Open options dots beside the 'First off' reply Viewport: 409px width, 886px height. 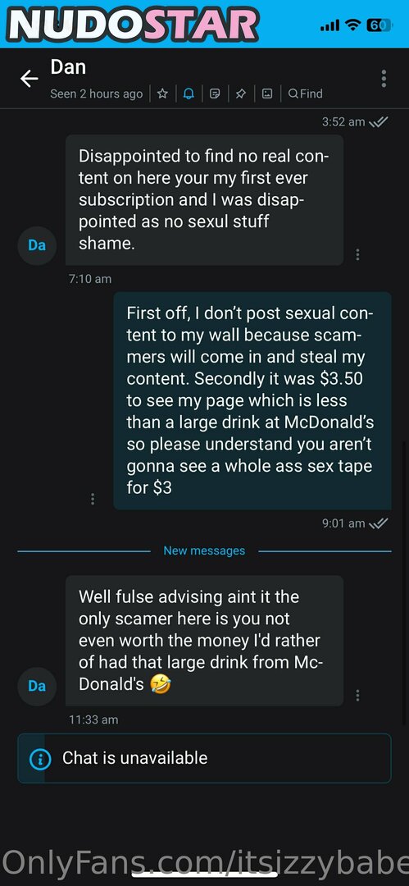[93, 499]
